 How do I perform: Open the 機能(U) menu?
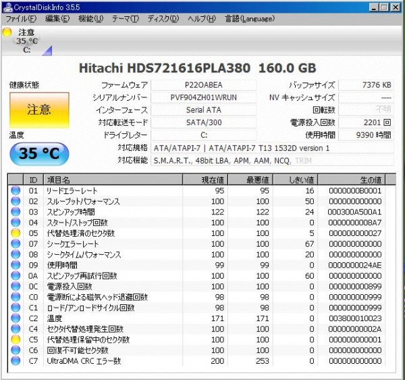click(x=90, y=19)
